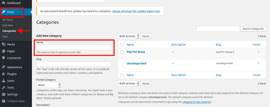270x107 pixels.
Task: Click the Plugins plug icon
Action: click(x=4, y=74)
